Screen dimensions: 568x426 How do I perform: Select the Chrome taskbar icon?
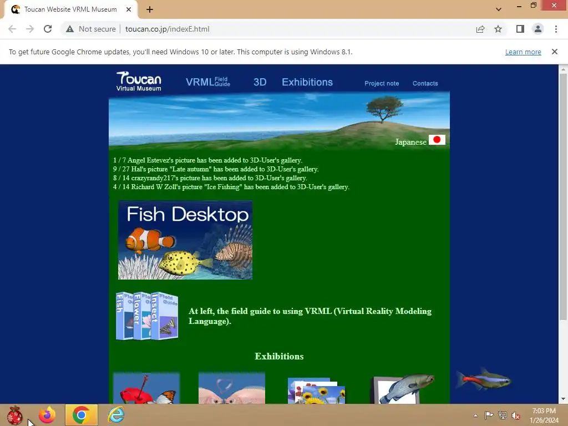click(82, 415)
